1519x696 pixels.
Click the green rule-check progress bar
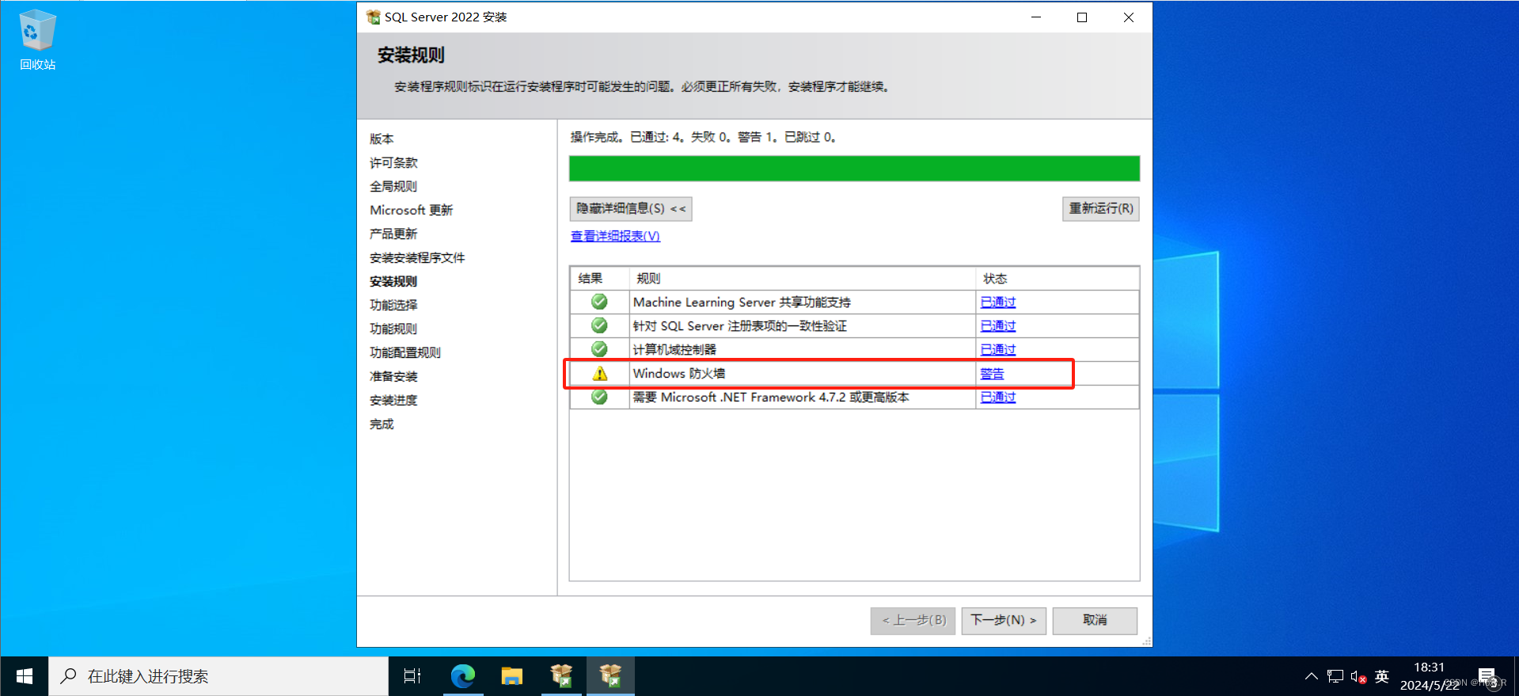point(854,169)
